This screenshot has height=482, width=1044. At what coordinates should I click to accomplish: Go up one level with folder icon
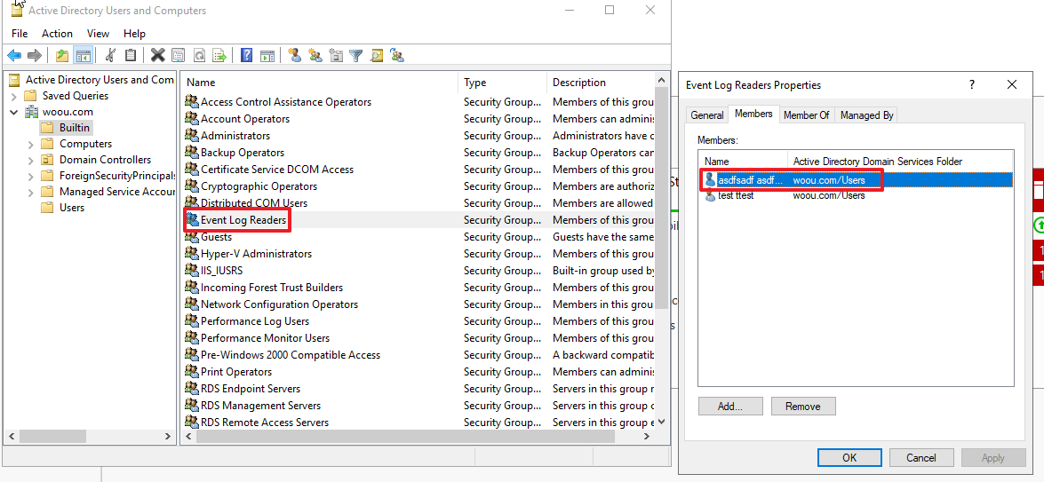[62, 56]
